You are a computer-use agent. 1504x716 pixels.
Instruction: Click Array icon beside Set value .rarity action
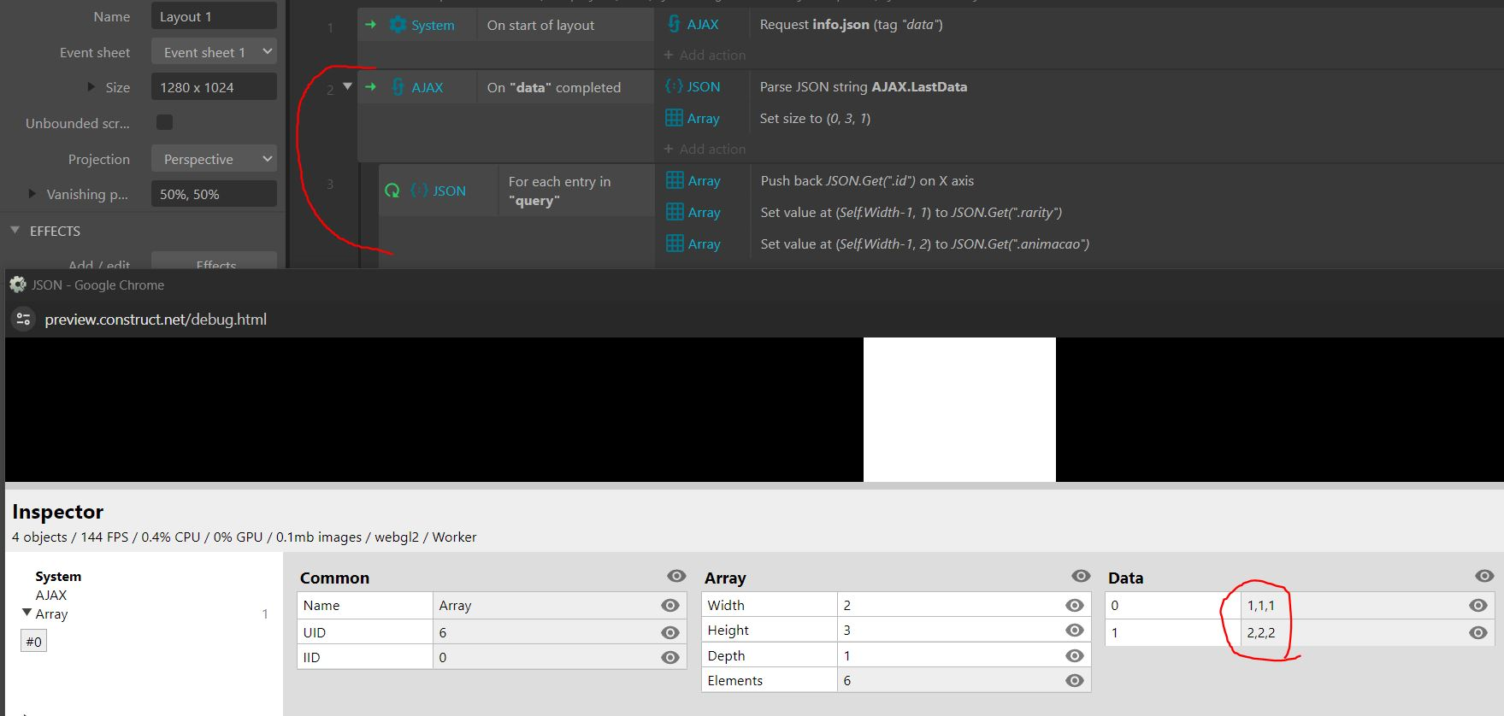pyautogui.click(x=675, y=212)
